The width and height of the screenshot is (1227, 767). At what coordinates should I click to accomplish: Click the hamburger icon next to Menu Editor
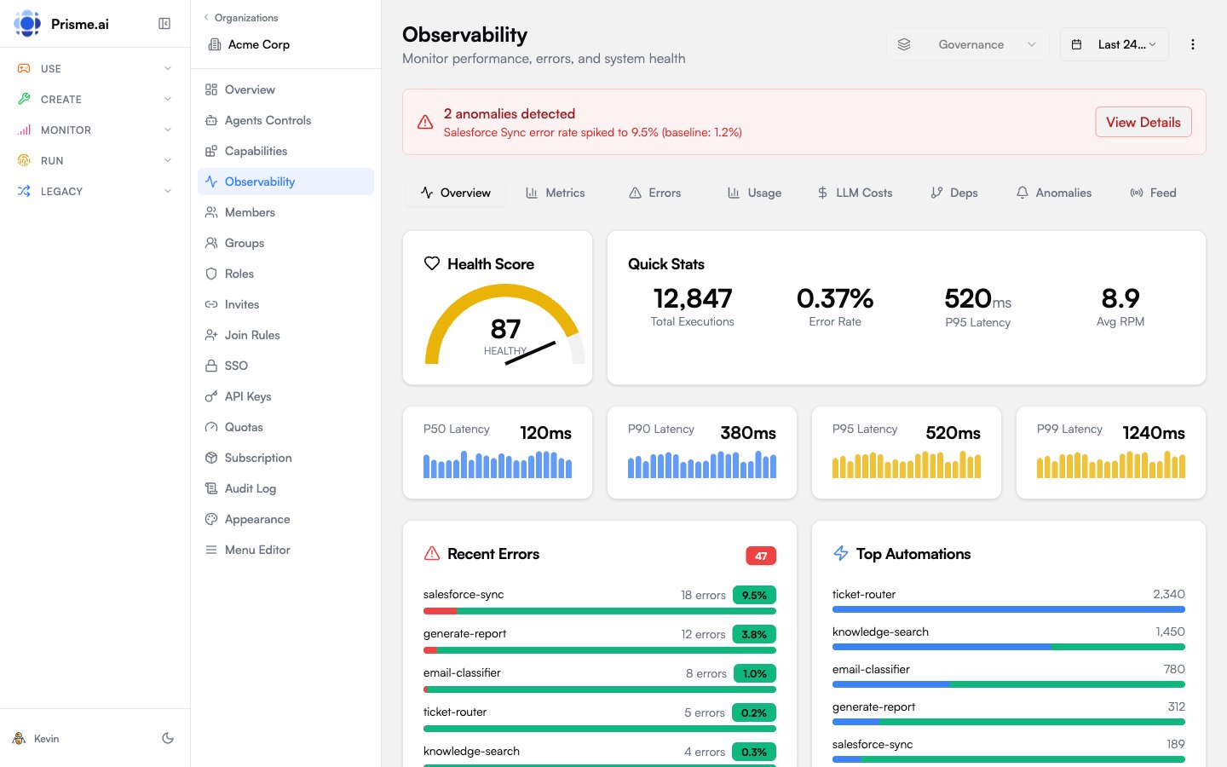click(211, 550)
